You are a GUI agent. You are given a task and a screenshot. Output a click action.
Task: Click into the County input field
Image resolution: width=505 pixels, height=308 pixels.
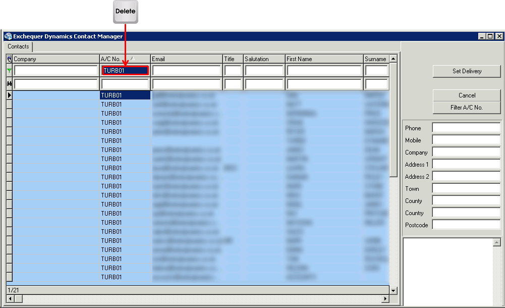pyautogui.click(x=466, y=200)
